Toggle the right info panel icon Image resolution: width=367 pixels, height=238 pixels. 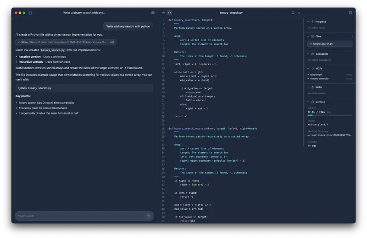pos(350,13)
